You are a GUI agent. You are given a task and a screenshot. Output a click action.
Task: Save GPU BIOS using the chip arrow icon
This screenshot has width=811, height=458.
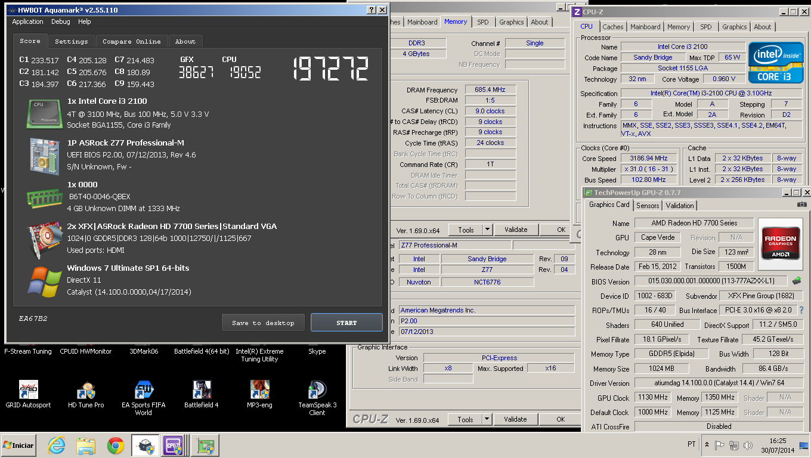[797, 280]
